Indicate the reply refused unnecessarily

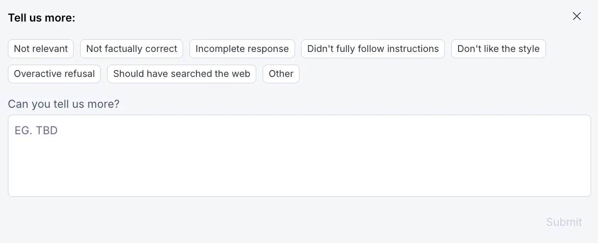click(x=54, y=74)
